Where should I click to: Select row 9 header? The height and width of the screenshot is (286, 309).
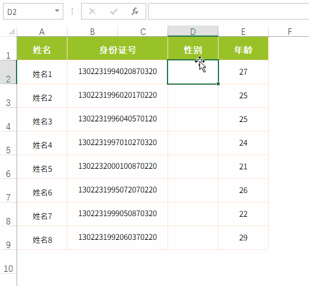[x=8, y=238]
